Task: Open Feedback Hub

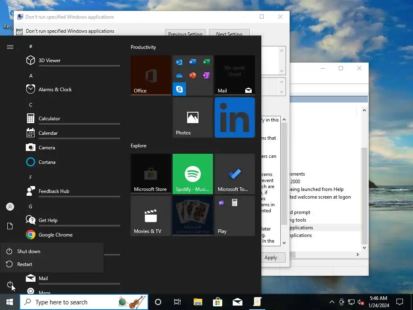Action: pyautogui.click(x=73, y=191)
